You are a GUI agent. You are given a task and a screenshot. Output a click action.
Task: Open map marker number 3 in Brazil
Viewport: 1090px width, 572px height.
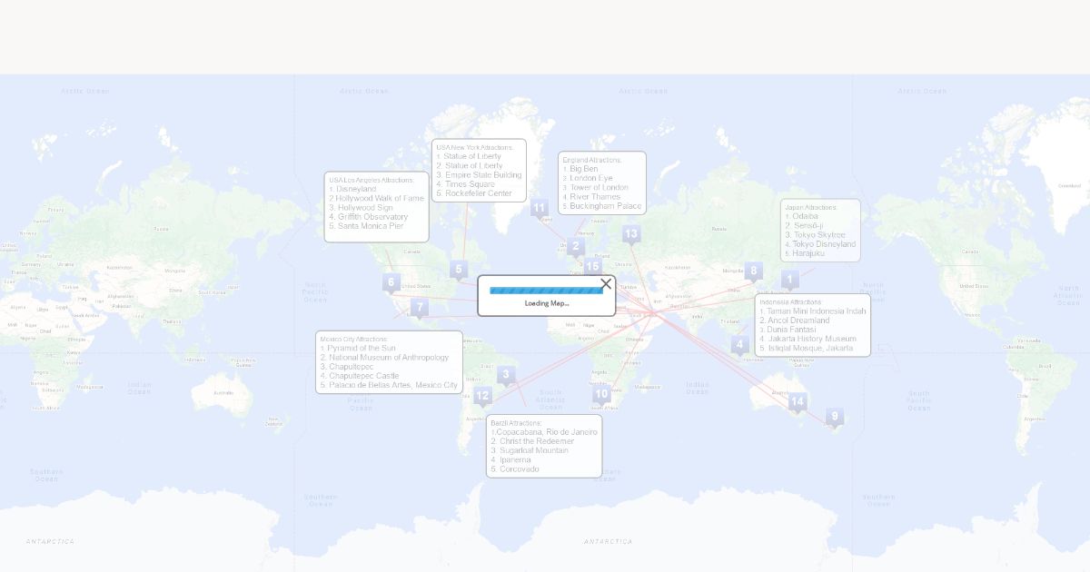pyautogui.click(x=507, y=374)
